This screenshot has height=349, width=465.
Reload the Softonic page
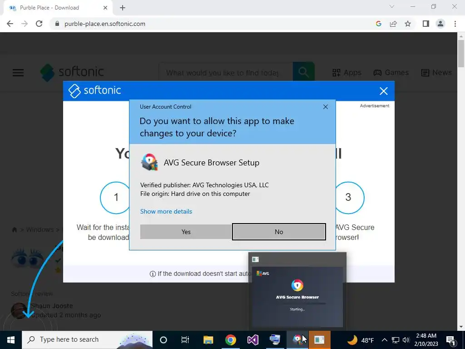(x=39, y=24)
